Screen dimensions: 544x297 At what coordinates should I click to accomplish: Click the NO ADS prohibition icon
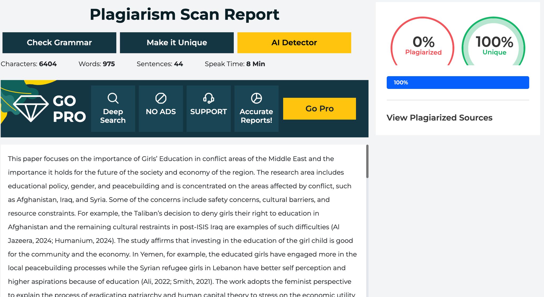(161, 98)
